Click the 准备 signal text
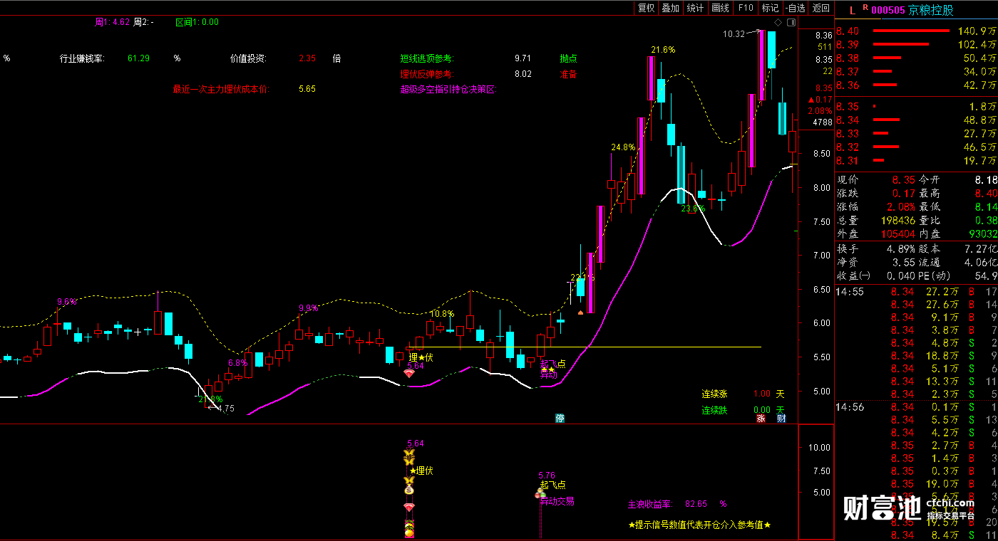The image size is (998, 541). pyautogui.click(x=568, y=73)
